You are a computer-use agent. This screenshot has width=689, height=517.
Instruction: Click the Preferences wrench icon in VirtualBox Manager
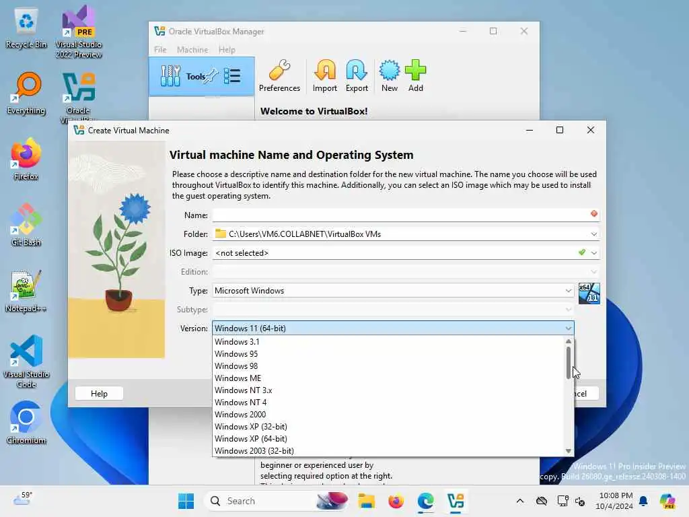tap(279, 70)
